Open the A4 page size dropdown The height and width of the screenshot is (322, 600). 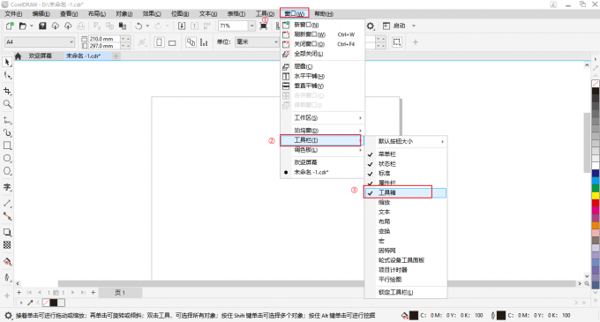click(71, 41)
